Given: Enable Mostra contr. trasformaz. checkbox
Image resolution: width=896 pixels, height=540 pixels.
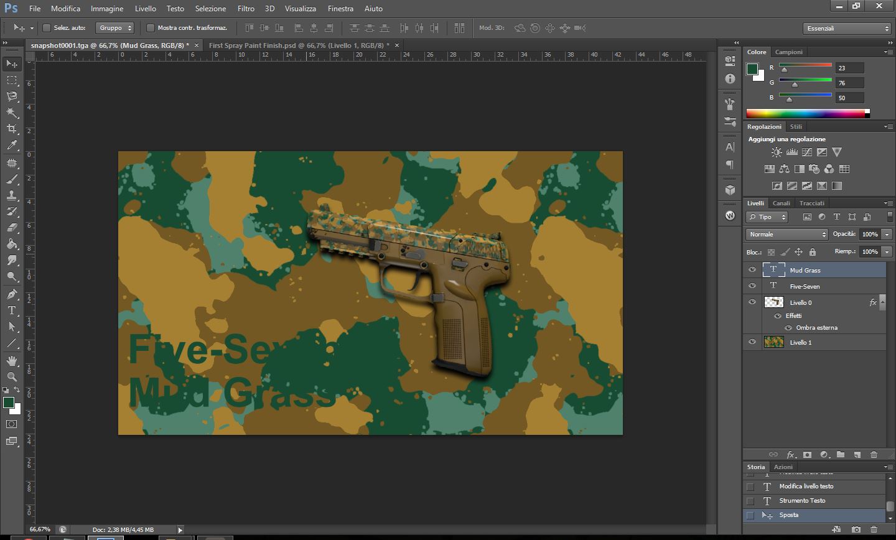Looking at the screenshot, I should [x=150, y=28].
